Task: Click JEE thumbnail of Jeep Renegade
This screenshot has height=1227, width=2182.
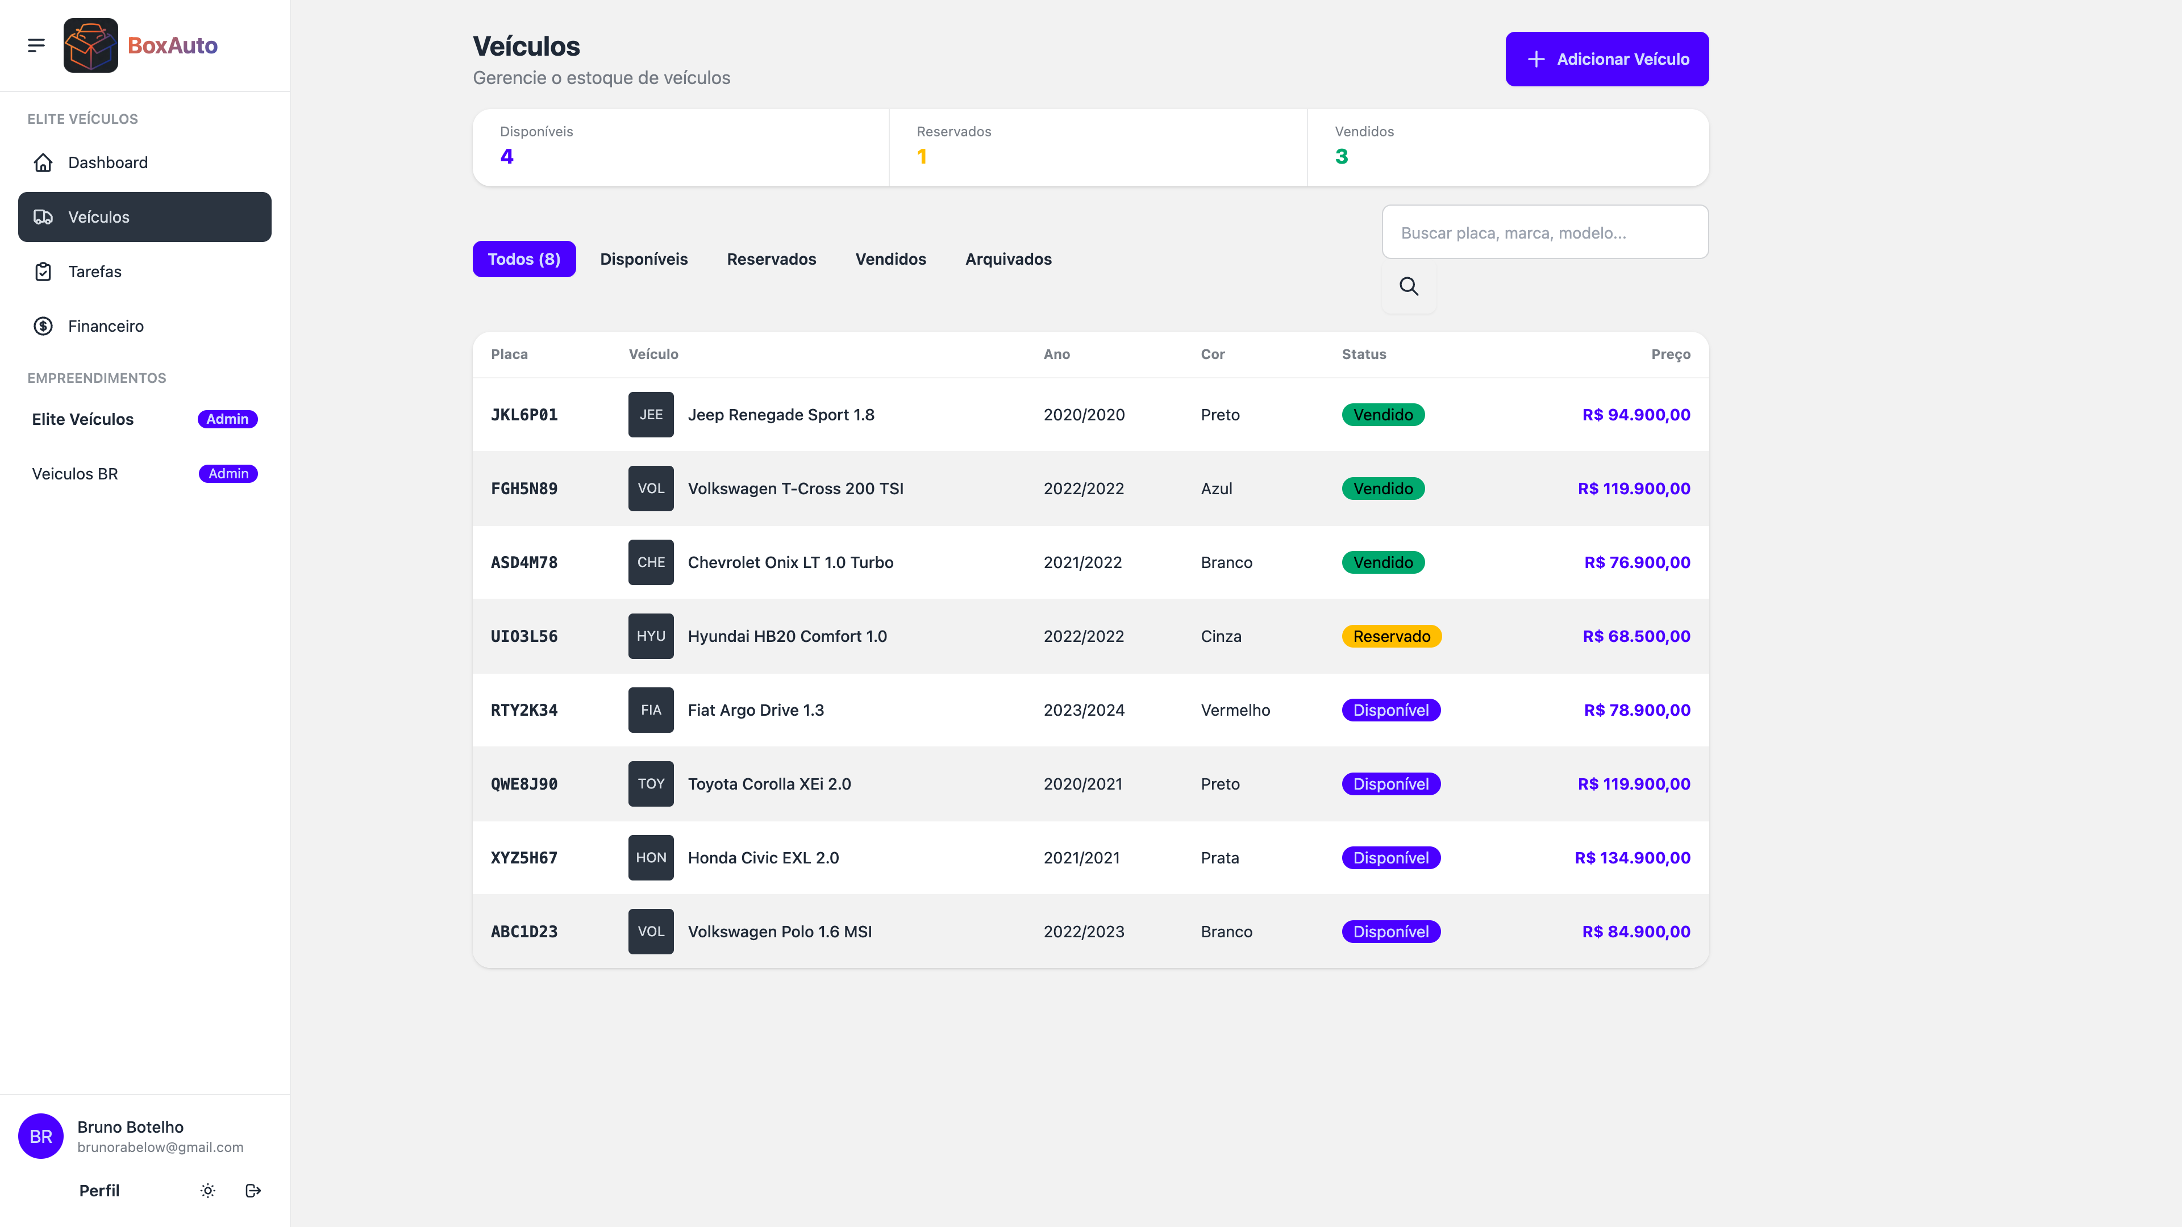Action: pos(651,415)
